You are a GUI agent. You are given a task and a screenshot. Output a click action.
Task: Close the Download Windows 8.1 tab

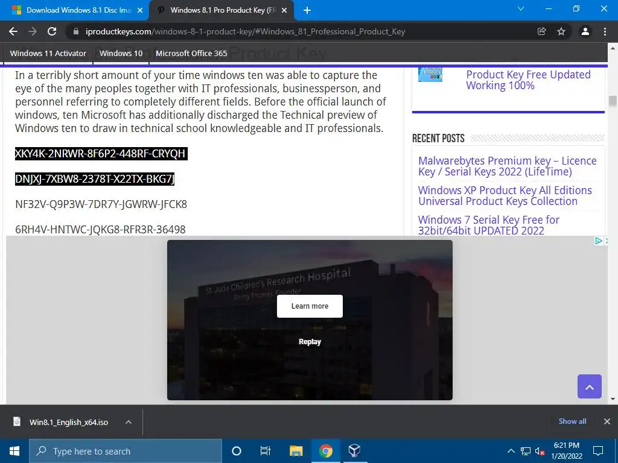tap(140, 10)
